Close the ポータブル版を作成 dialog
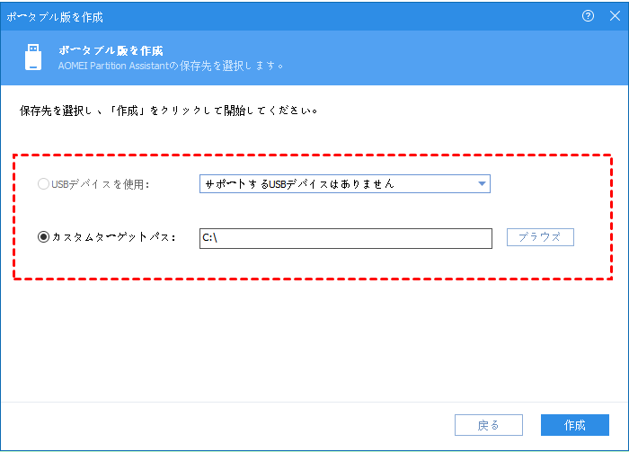 pyautogui.click(x=614, y=15)
